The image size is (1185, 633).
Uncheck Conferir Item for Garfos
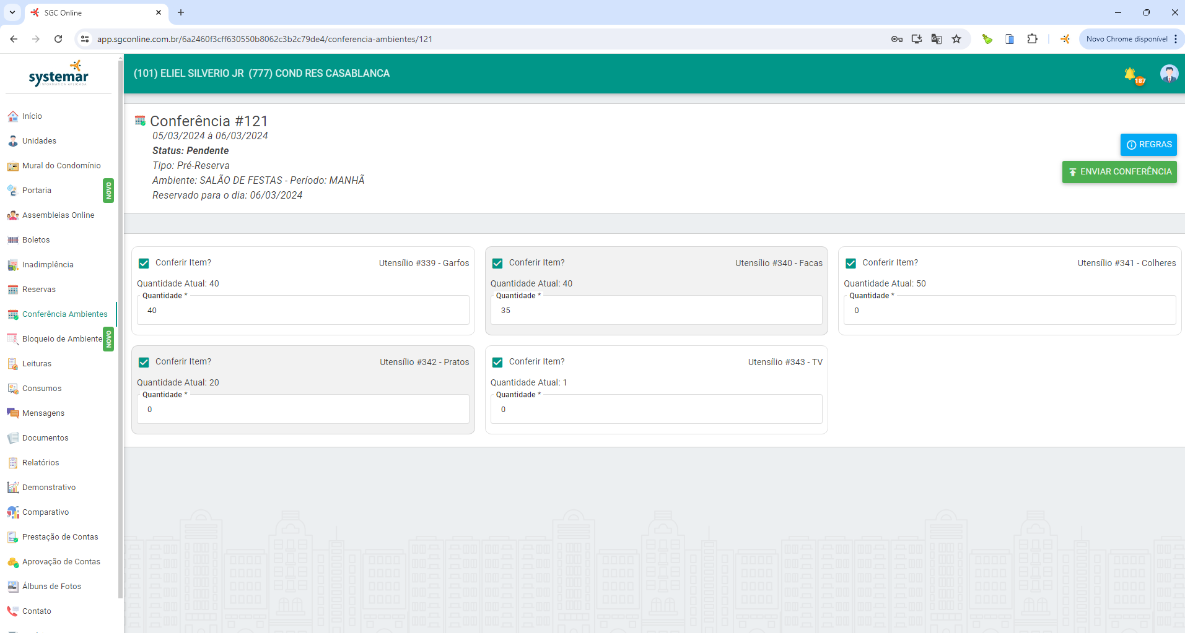click(144, 264)
